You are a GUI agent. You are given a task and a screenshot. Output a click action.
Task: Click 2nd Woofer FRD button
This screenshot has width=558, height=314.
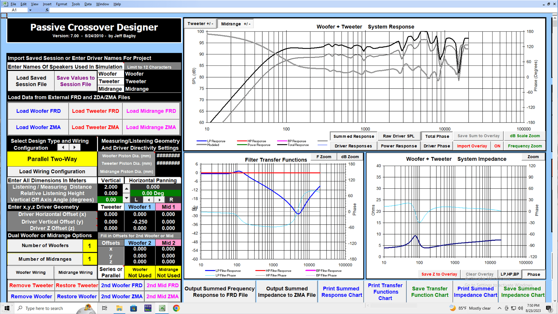point(122,285)
